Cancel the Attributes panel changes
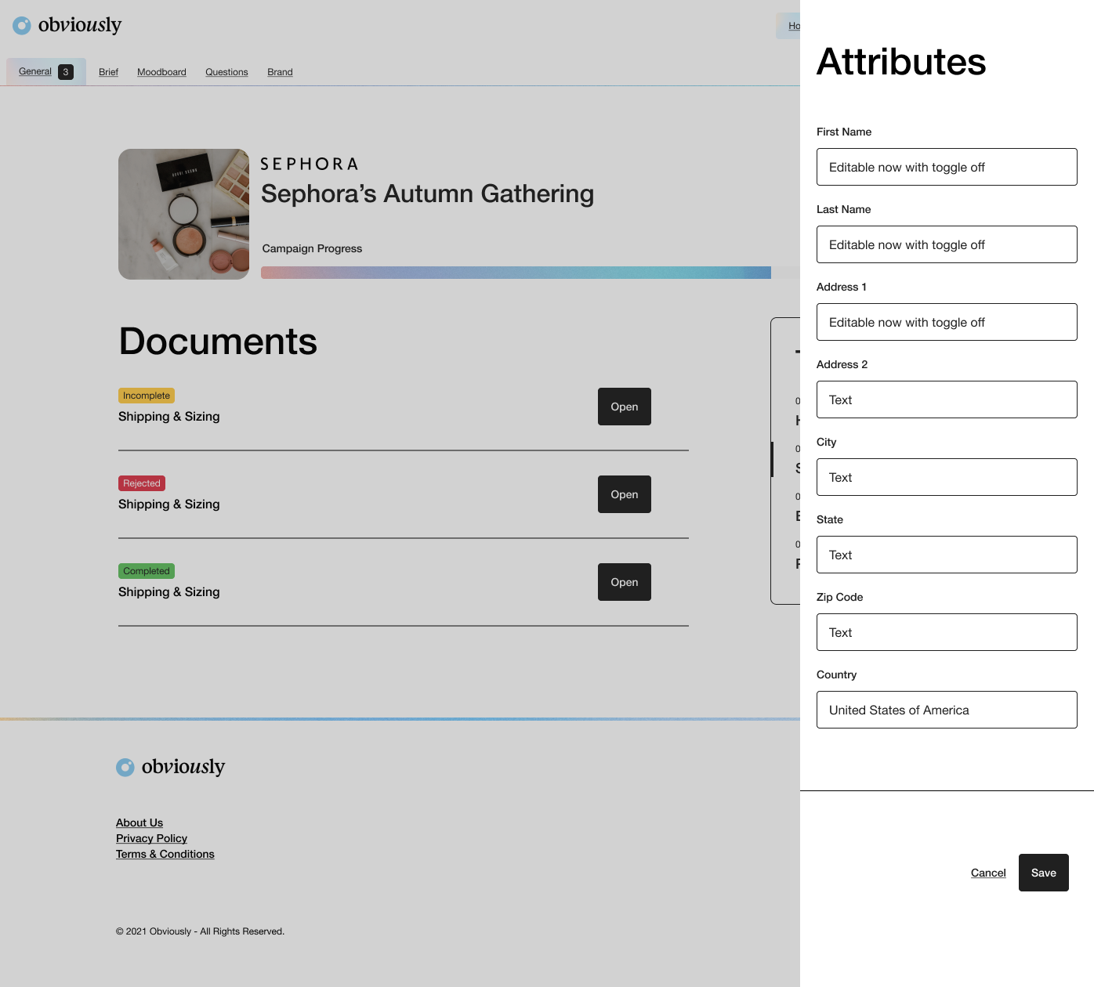The image size is (1094, 987). (x=988, y=873)
